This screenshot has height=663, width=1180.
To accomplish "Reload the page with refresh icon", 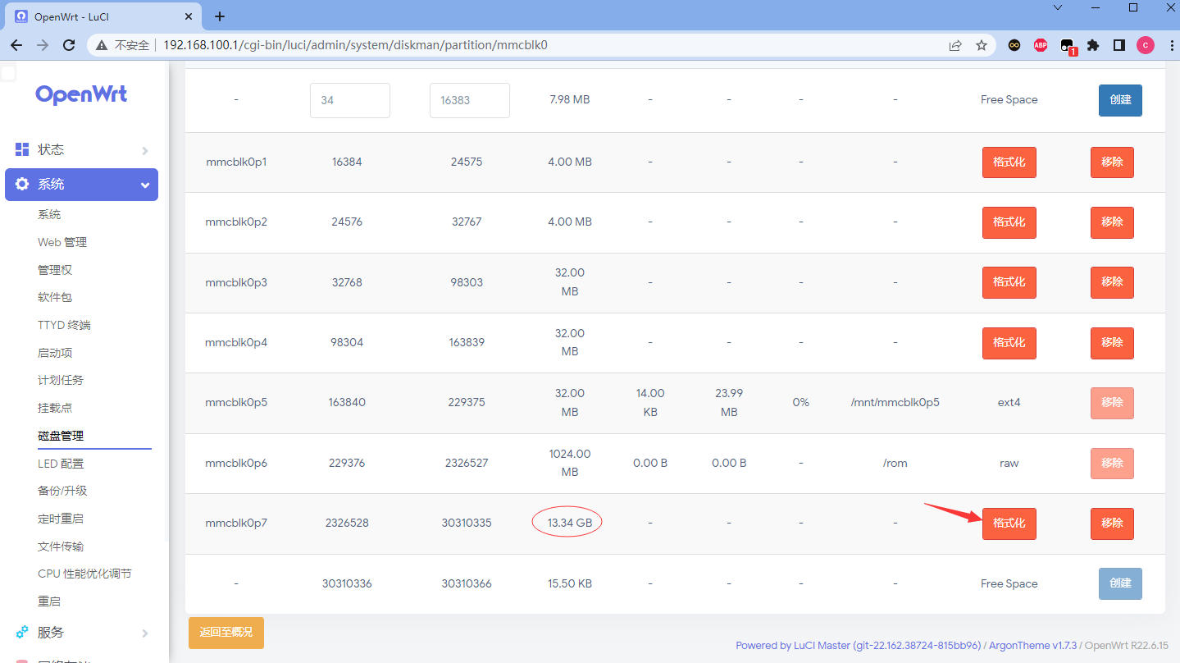I will 69,45.
